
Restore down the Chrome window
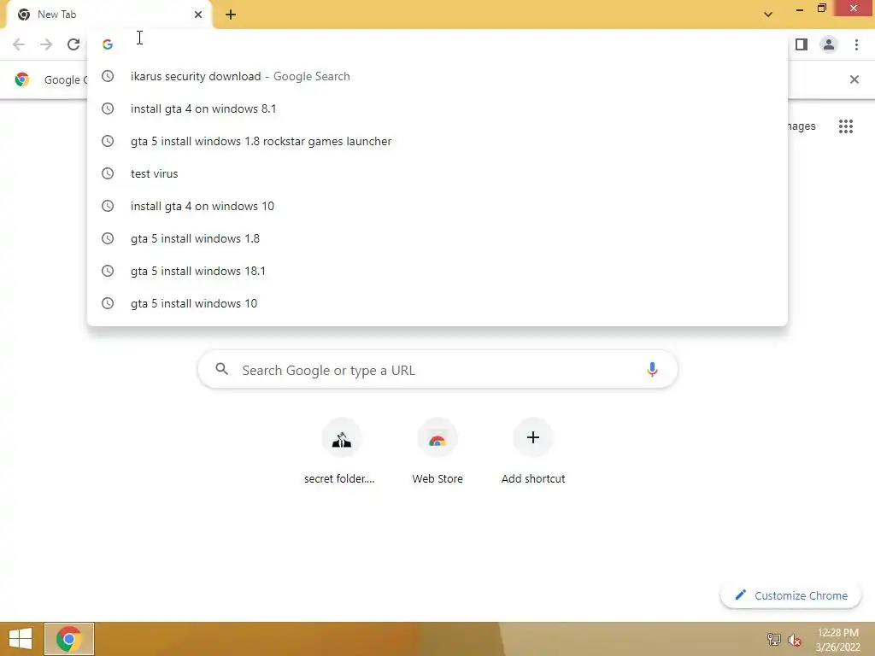(821, 9)
